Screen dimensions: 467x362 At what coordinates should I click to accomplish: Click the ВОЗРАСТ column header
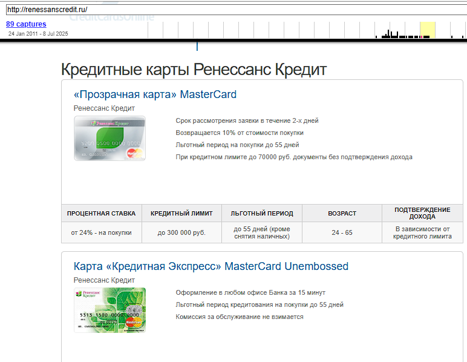342,213
